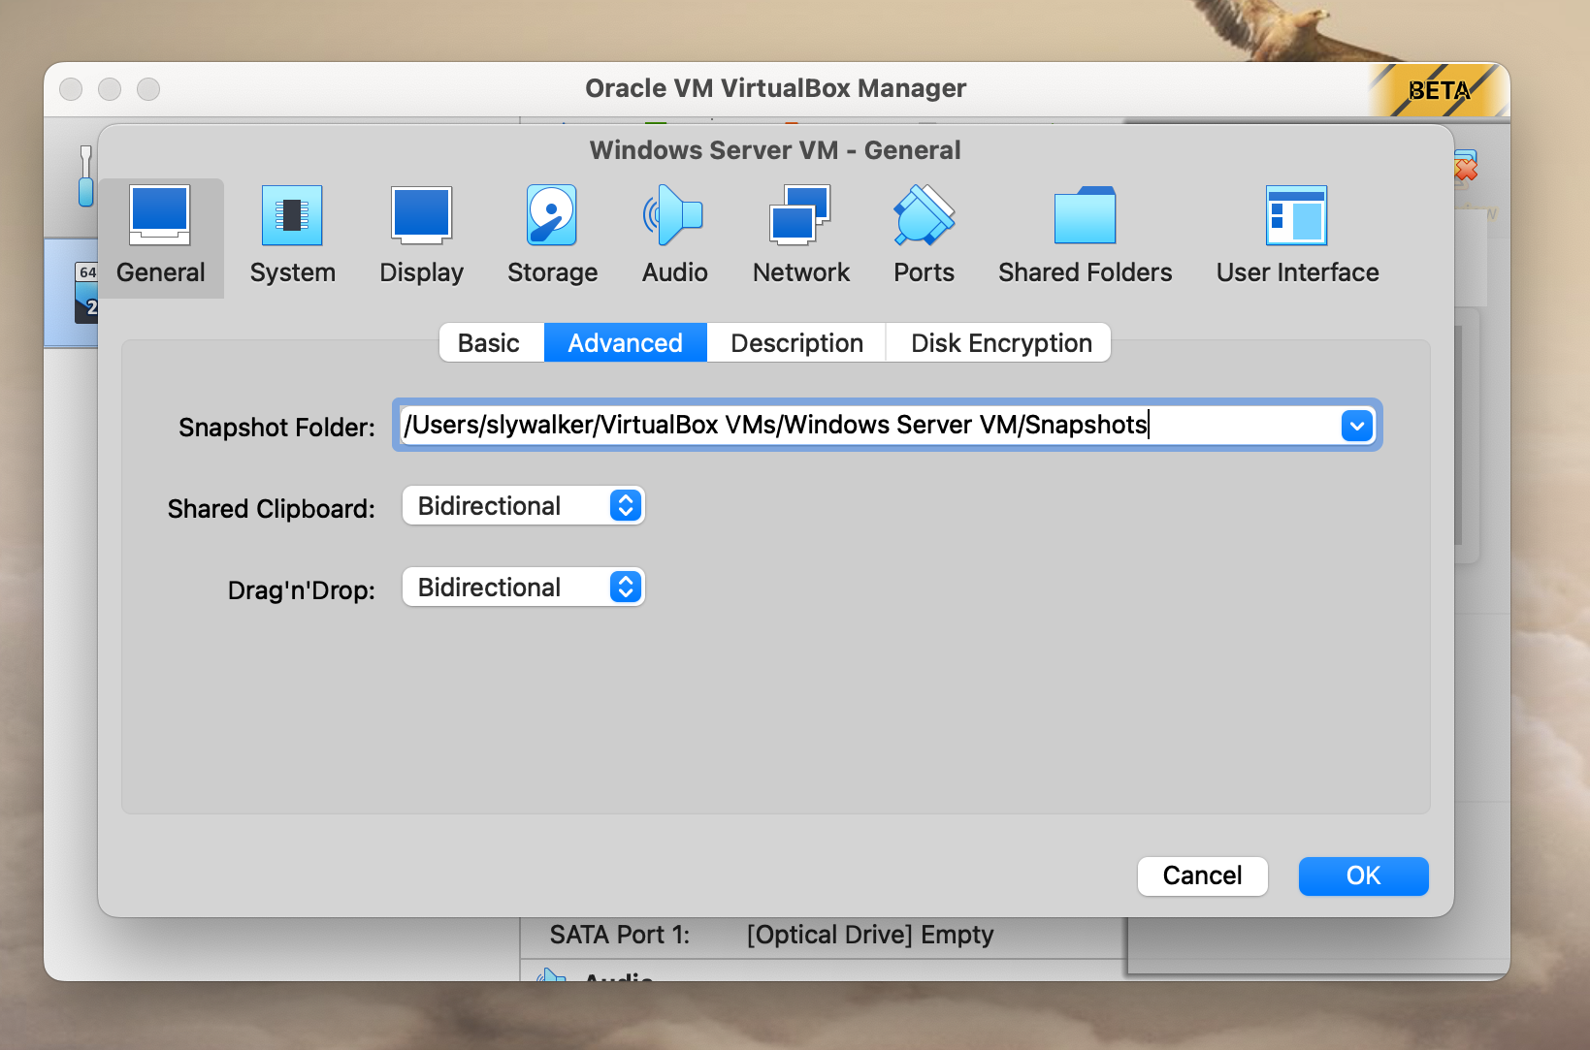
Task: Click the BETA badge in the title bar
Action: pos(1439,90)
